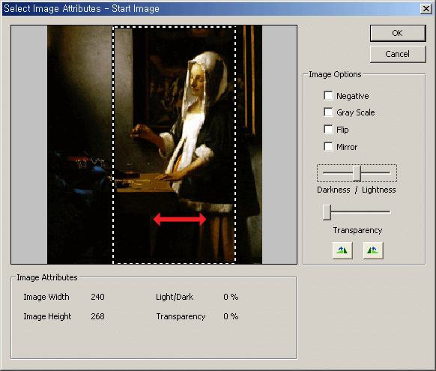436x371 pixels.
Task: Confirm with the OK button
Action: pos(398,33)
